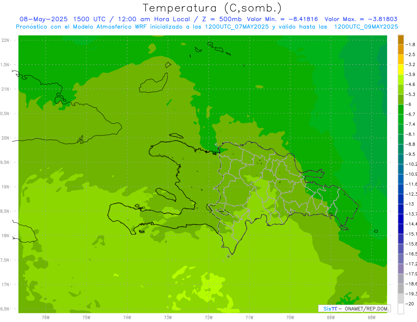Screen dimensions: 417x322
Task: Pick the blue swatch between -10.9 and -11.6
Action: pyautogui.click(x=401, y=179)
